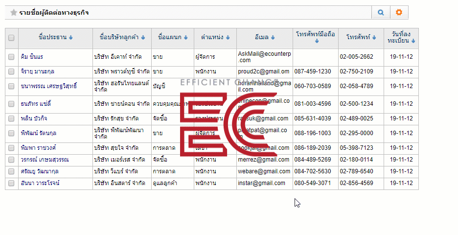Click the search magnifier icon
This screenshot has height=235, width=458.
381,13
